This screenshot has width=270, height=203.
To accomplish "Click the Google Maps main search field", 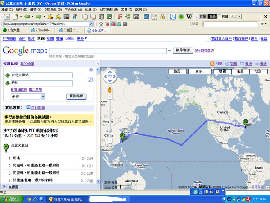I will tap(108, 51).
